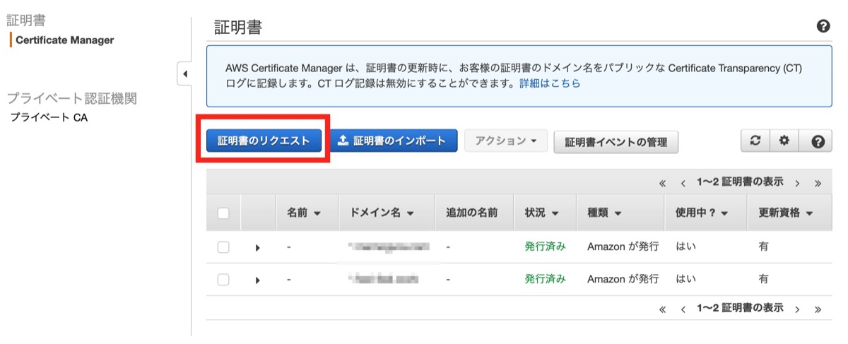Click blurred domain name in first row
Image resolution: width=848 pixels, height=344 pixels.
pyautogui.click(x=389, y=247)
